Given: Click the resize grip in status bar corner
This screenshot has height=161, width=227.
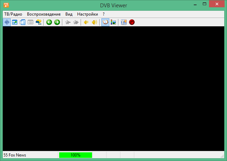Looking at the screenshot, I should [222, 156].
